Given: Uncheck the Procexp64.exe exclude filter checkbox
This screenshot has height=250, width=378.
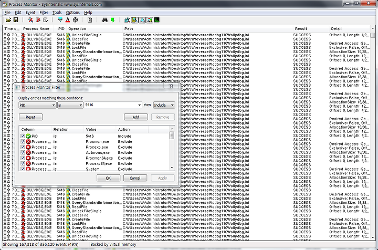Looking at the screenshot, I should coord(23,164).
